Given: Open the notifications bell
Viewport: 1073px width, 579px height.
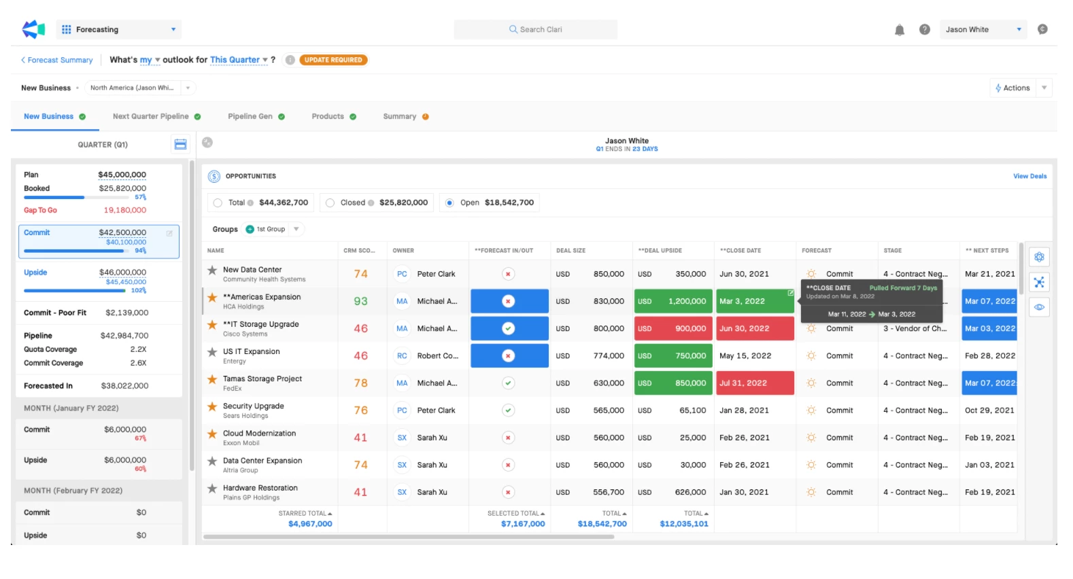Looking at the screenshot, I should 900,30.
